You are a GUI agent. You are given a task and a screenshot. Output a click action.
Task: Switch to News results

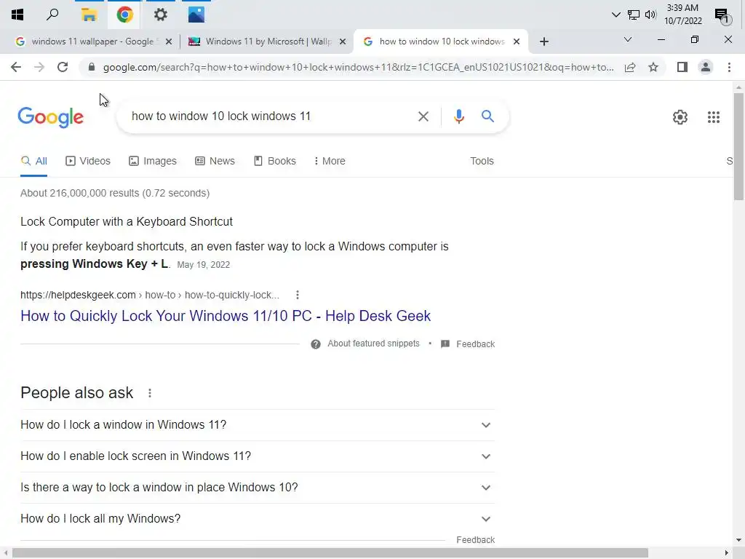tap(215, 161)
